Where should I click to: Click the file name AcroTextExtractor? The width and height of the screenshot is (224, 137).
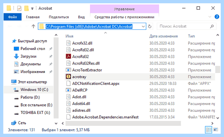tap(87, 70)
